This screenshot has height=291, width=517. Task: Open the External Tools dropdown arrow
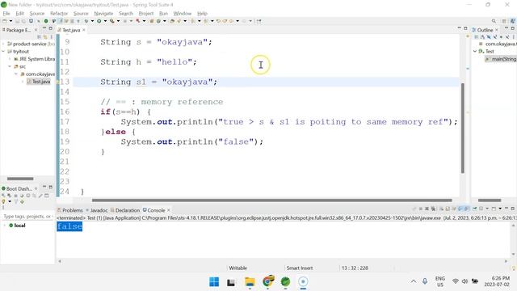[118, 21]
